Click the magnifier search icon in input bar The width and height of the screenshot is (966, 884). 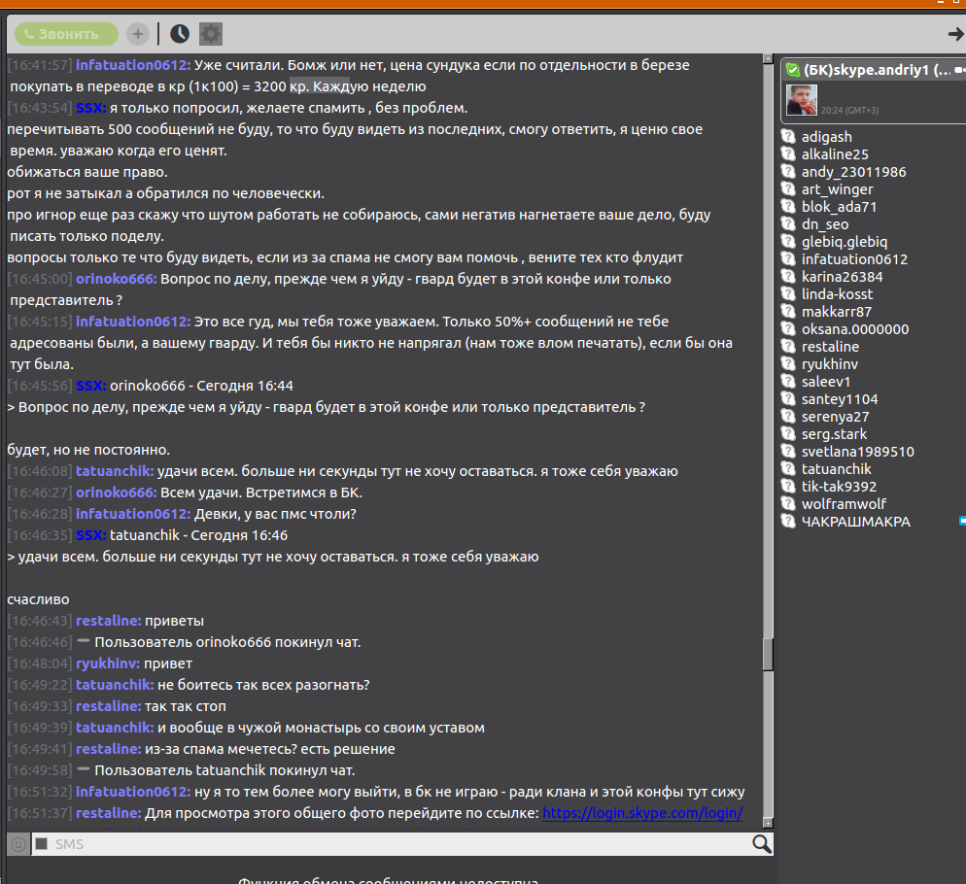pyautogui.click(x=762, y=844)
